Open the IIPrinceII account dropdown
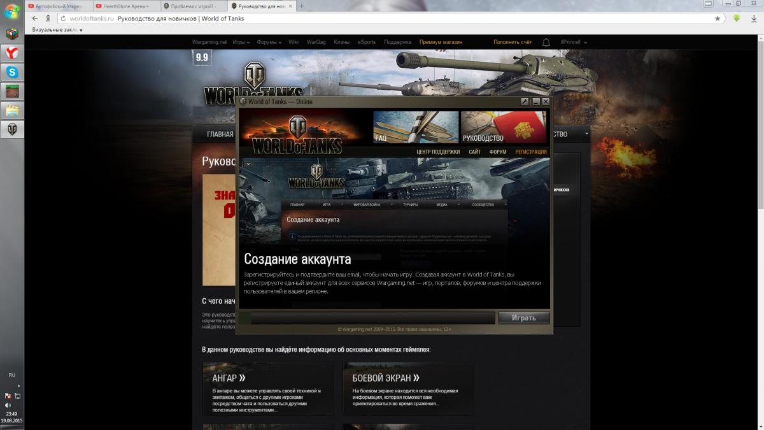This screenshot has width=764, height=430. 574,42
